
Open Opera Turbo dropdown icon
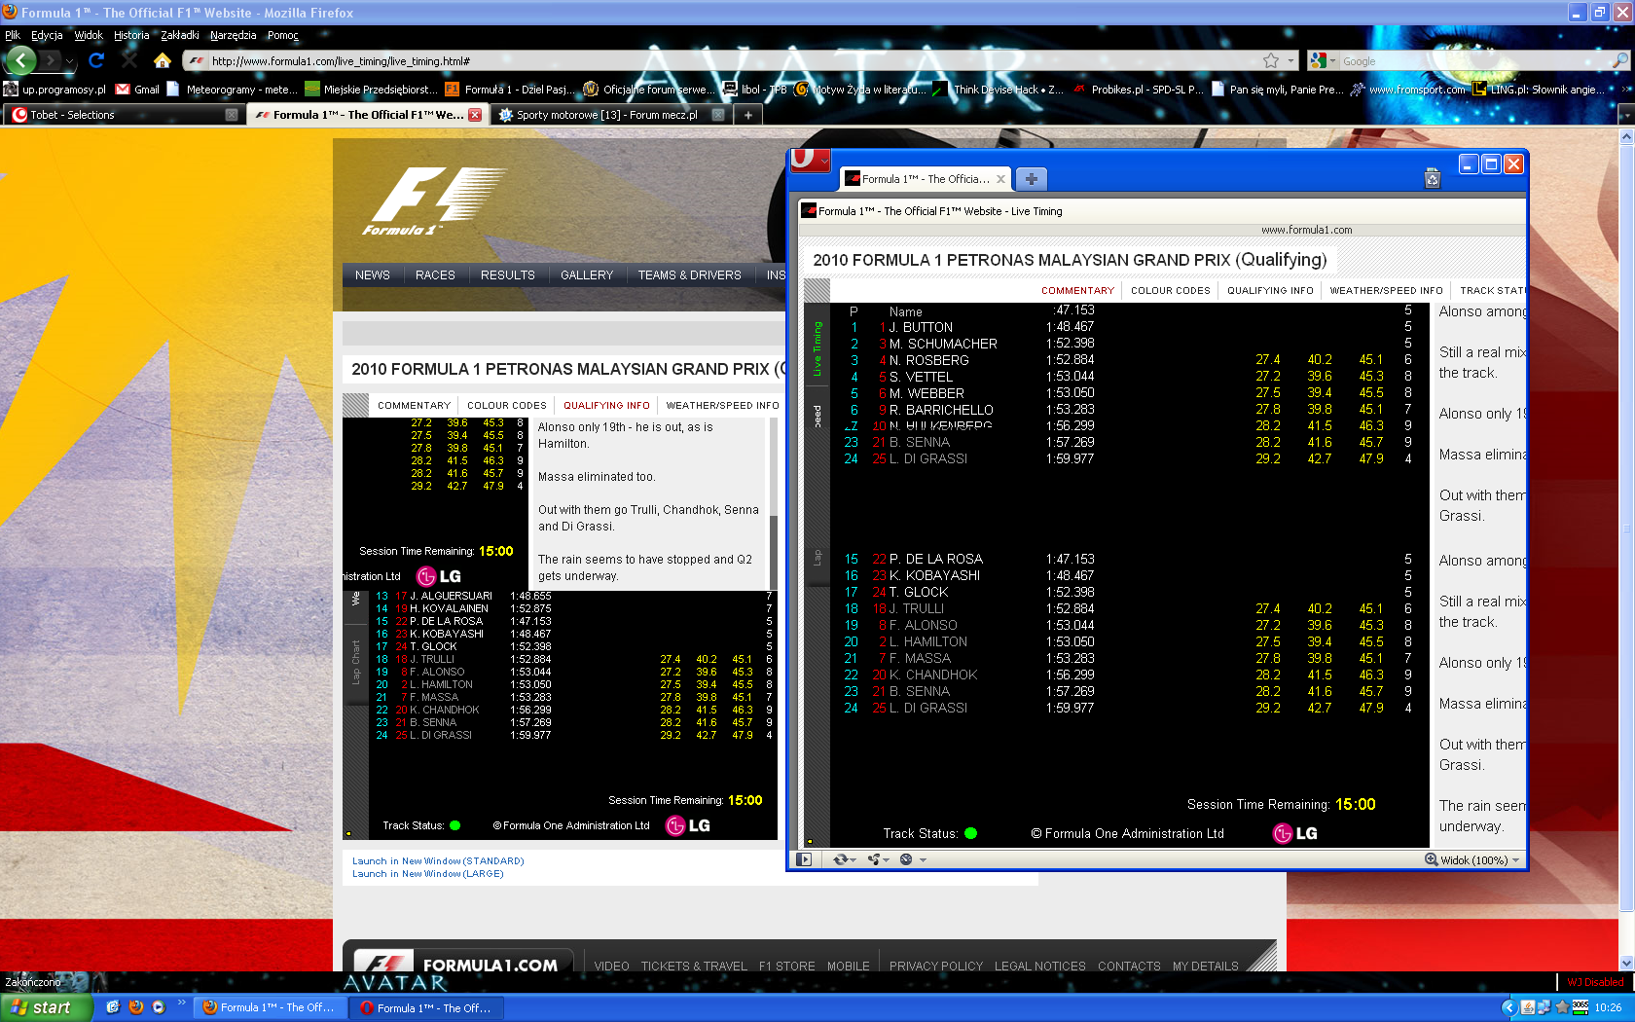tap(912, 859)
